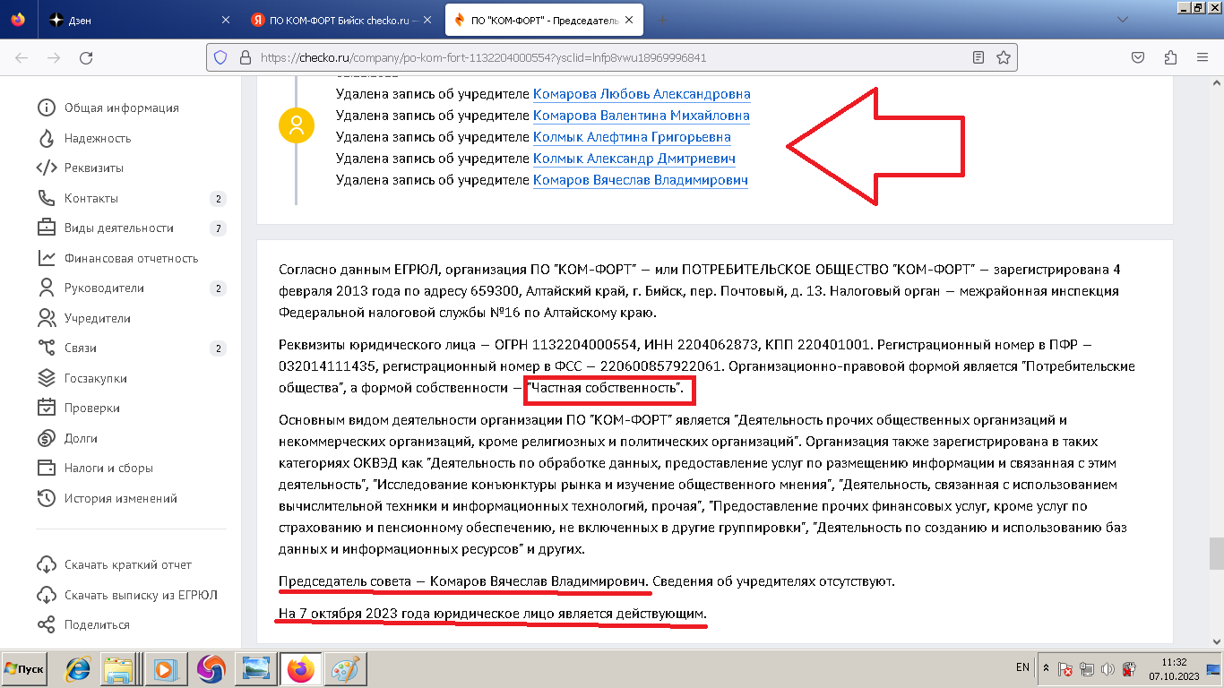Click the page vertical scrollbar thumb
Image resolution: width=1224 pixels, height=688 pixels.
pos(1216,553)
